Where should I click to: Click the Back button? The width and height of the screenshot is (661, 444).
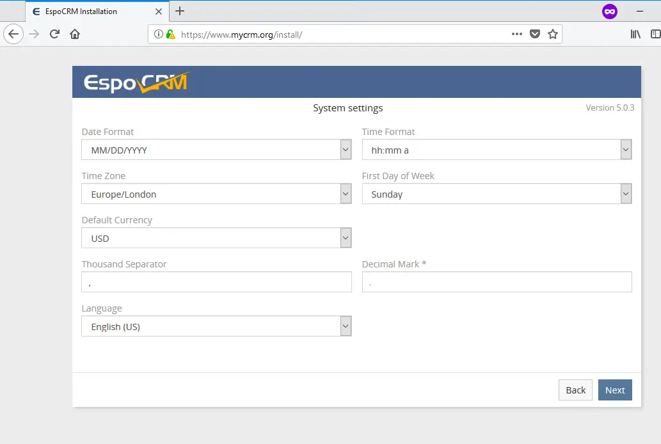(575, 390)
